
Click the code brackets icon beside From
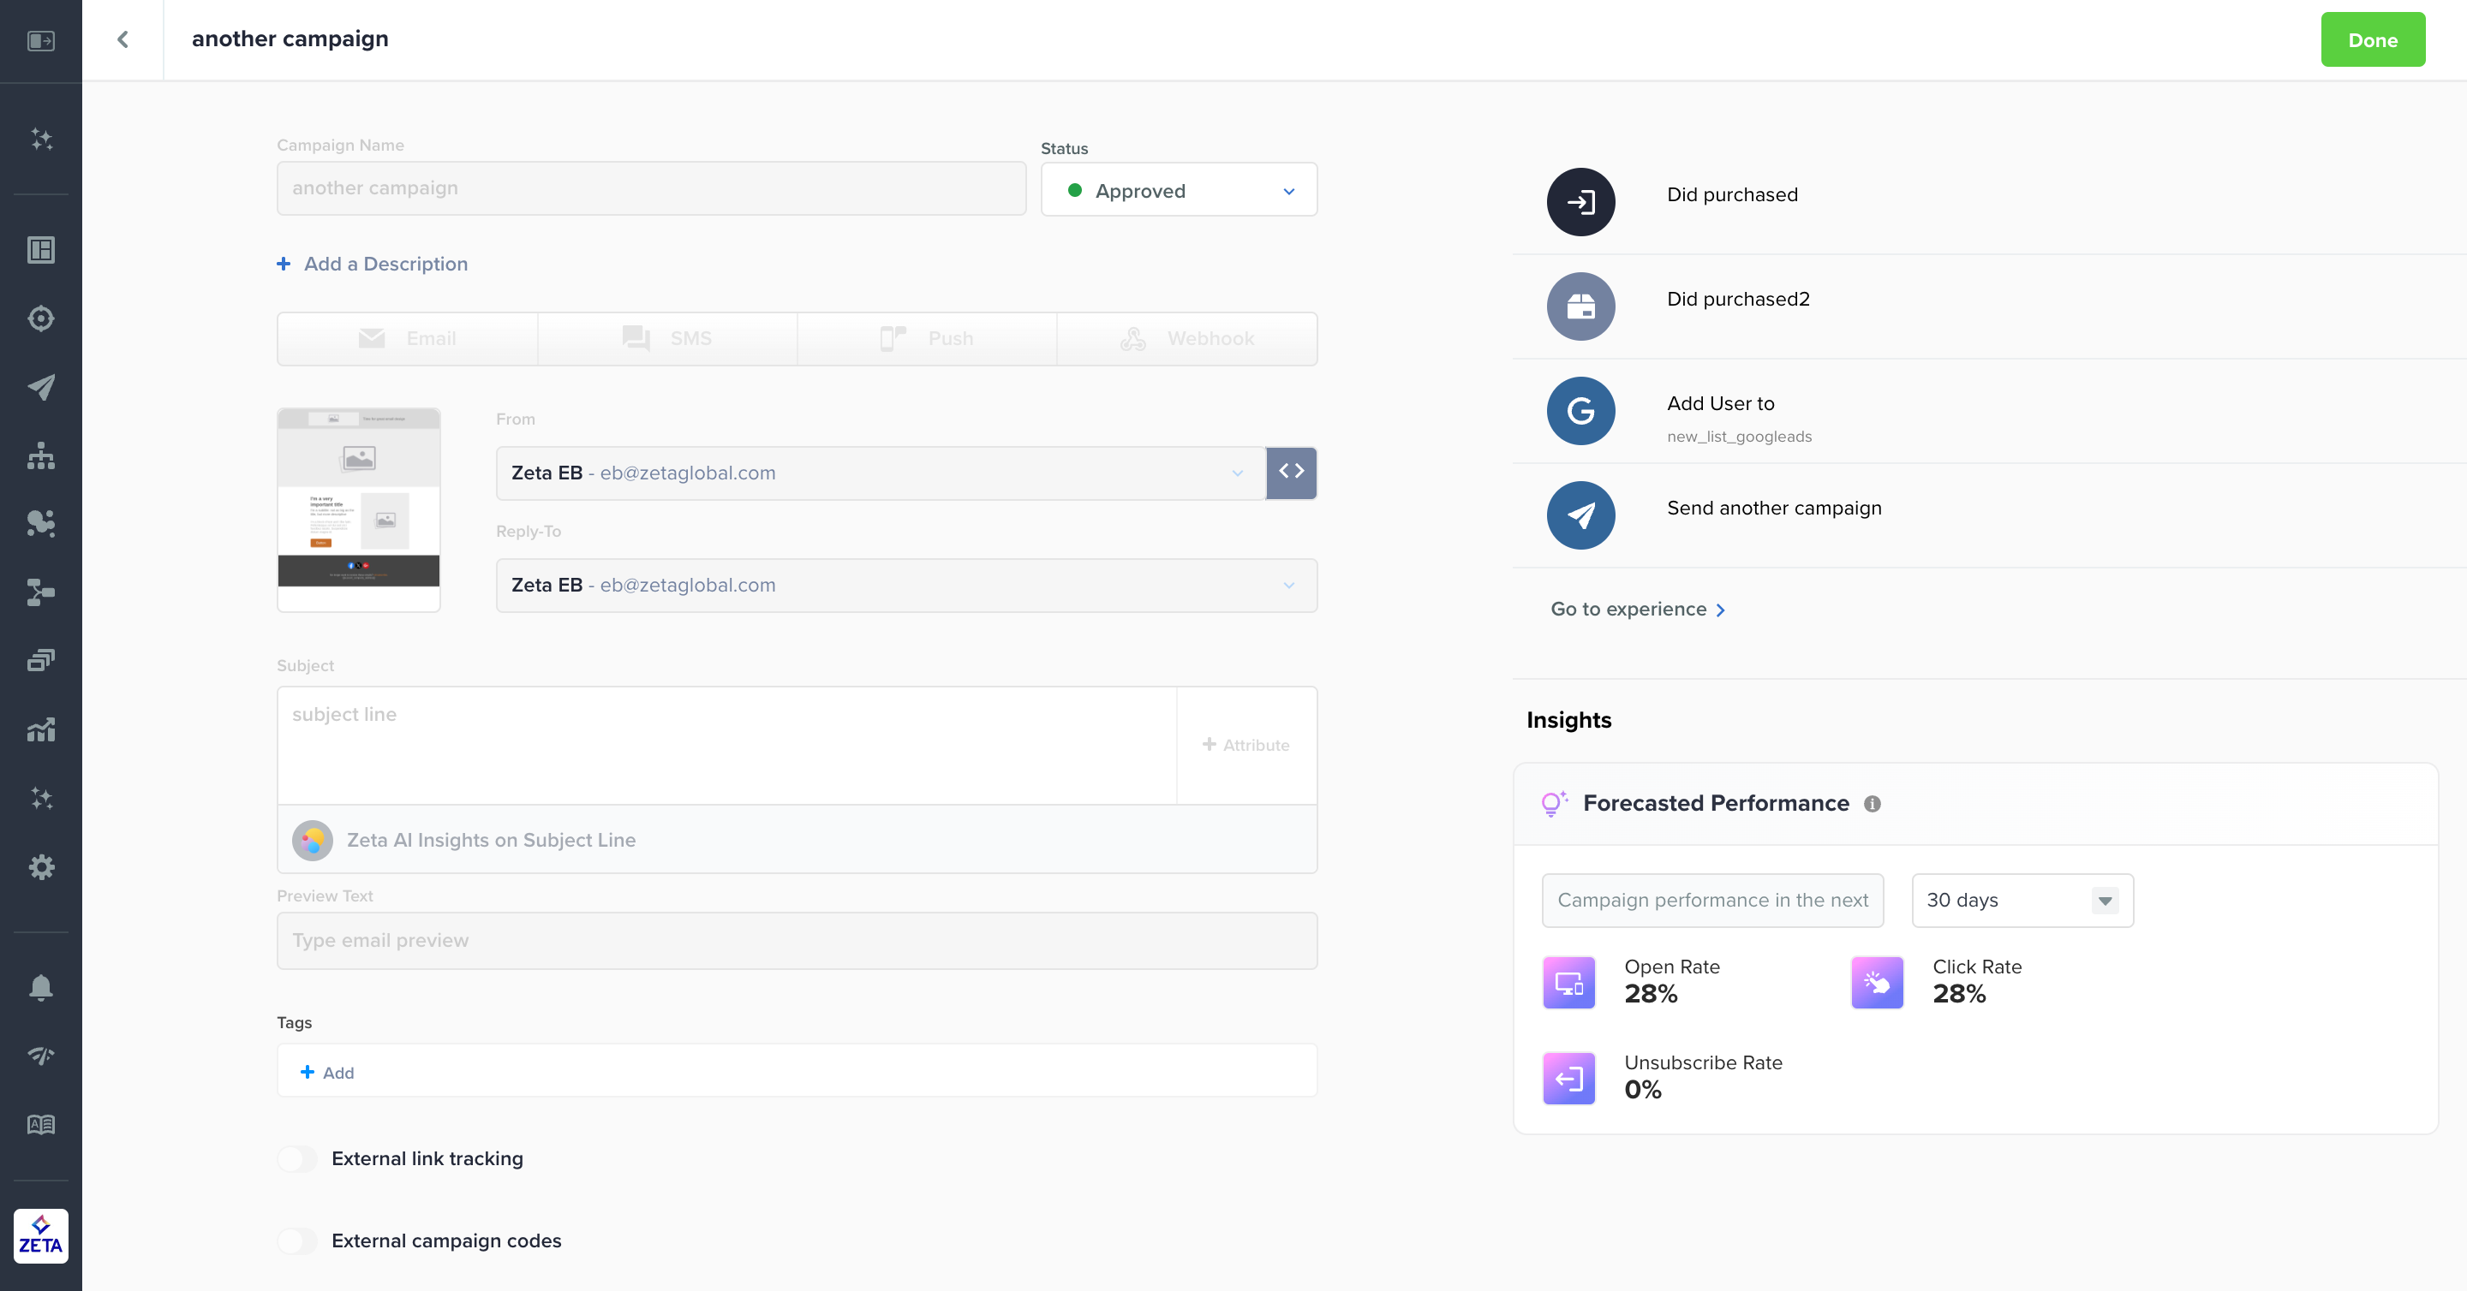[1291, 472]
